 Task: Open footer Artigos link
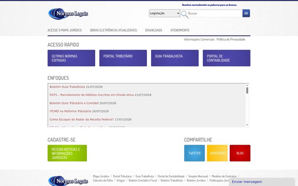(x=121, y=181)
